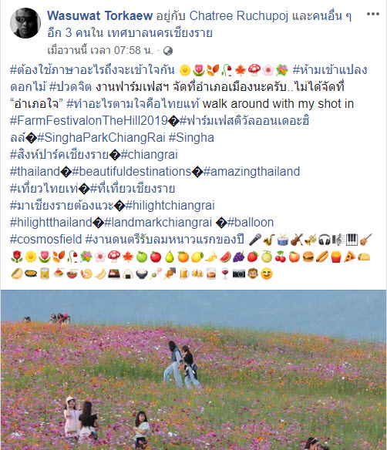387x450 pixels.
Task: Open the #SinghaParkChiangRai hashtag
Action: (101, 138)
